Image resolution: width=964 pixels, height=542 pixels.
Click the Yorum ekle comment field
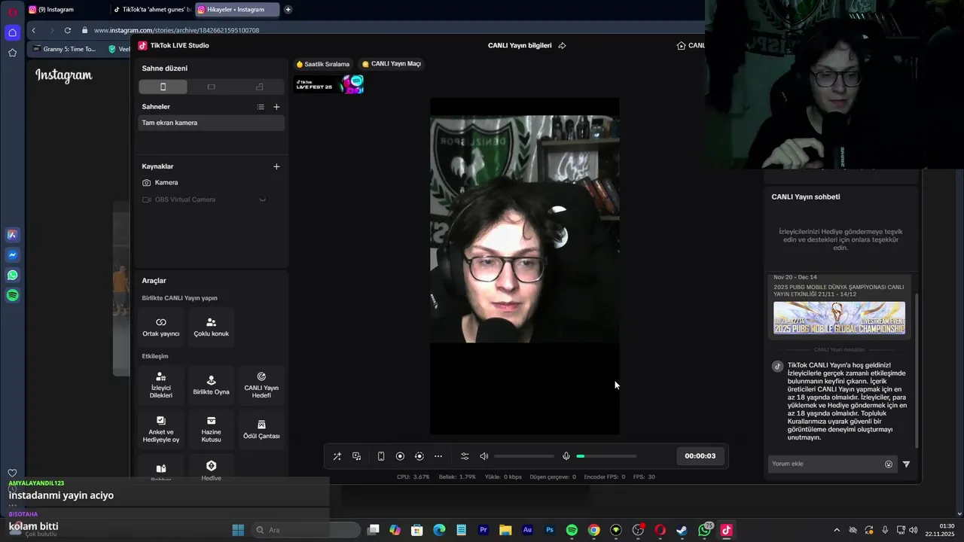pyautogui.click(x=826, y=464)
